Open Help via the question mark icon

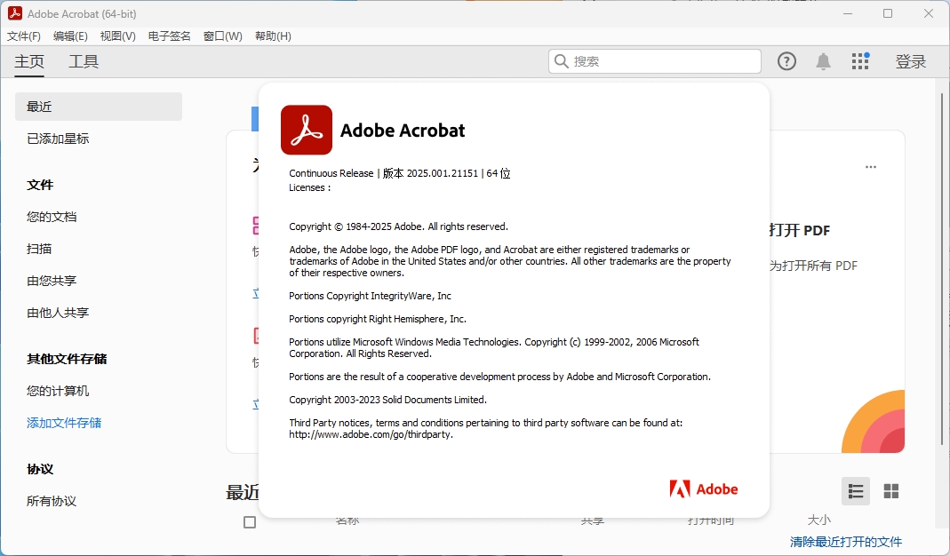point(786,61)
